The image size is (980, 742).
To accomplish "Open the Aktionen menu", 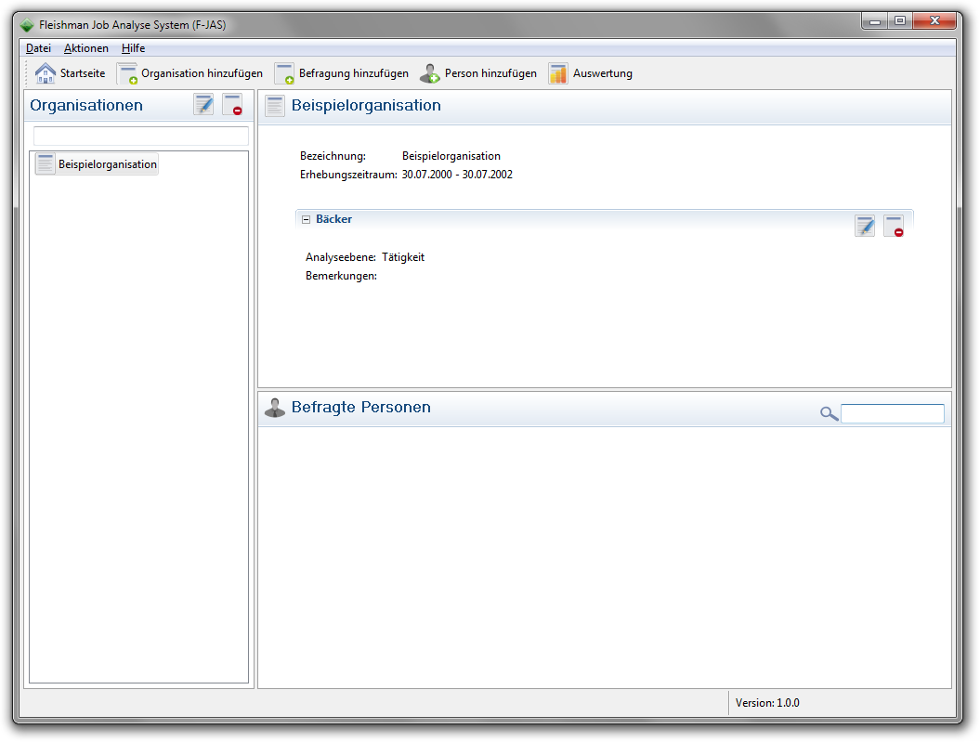I will pyautogui.click(x=86, y=48).
